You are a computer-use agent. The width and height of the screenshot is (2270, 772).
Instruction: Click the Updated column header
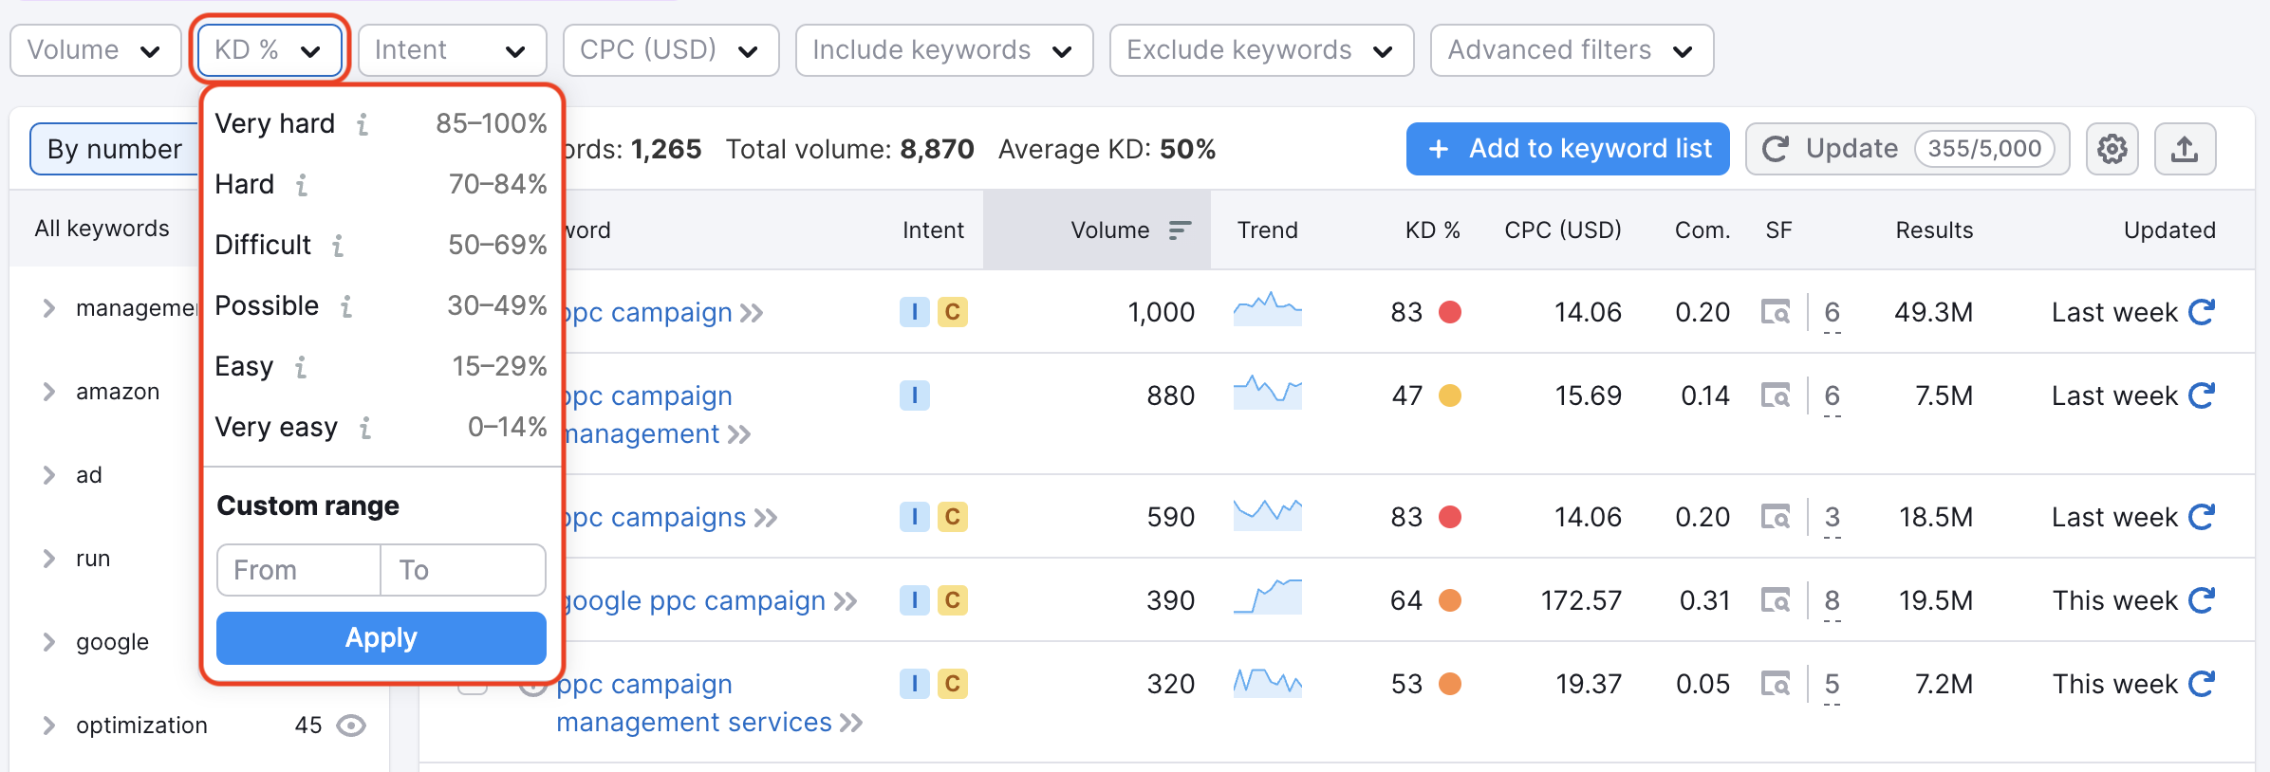click(x=2169, y=230)
